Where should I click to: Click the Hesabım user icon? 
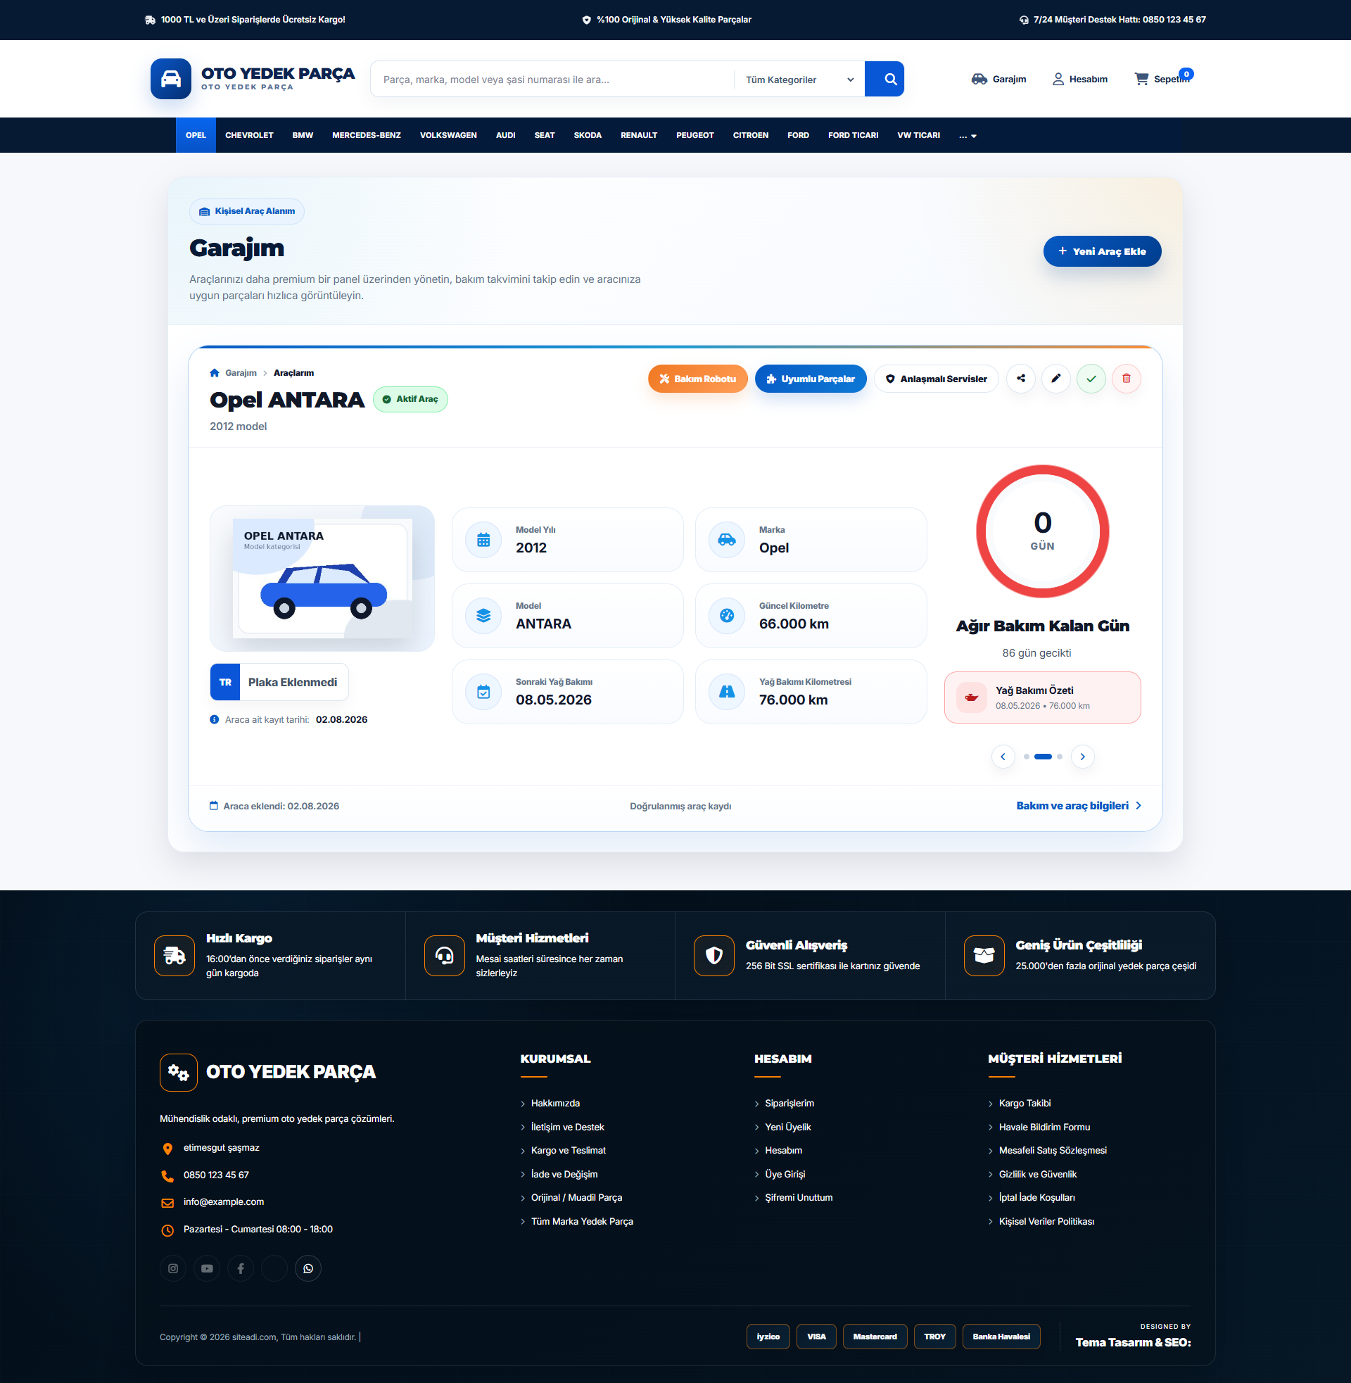point(1058,79)
